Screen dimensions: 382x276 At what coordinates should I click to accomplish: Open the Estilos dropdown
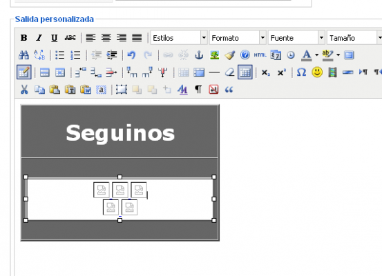click(179, 38)
